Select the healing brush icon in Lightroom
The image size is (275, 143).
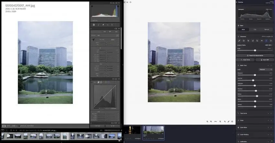point(103,25)
